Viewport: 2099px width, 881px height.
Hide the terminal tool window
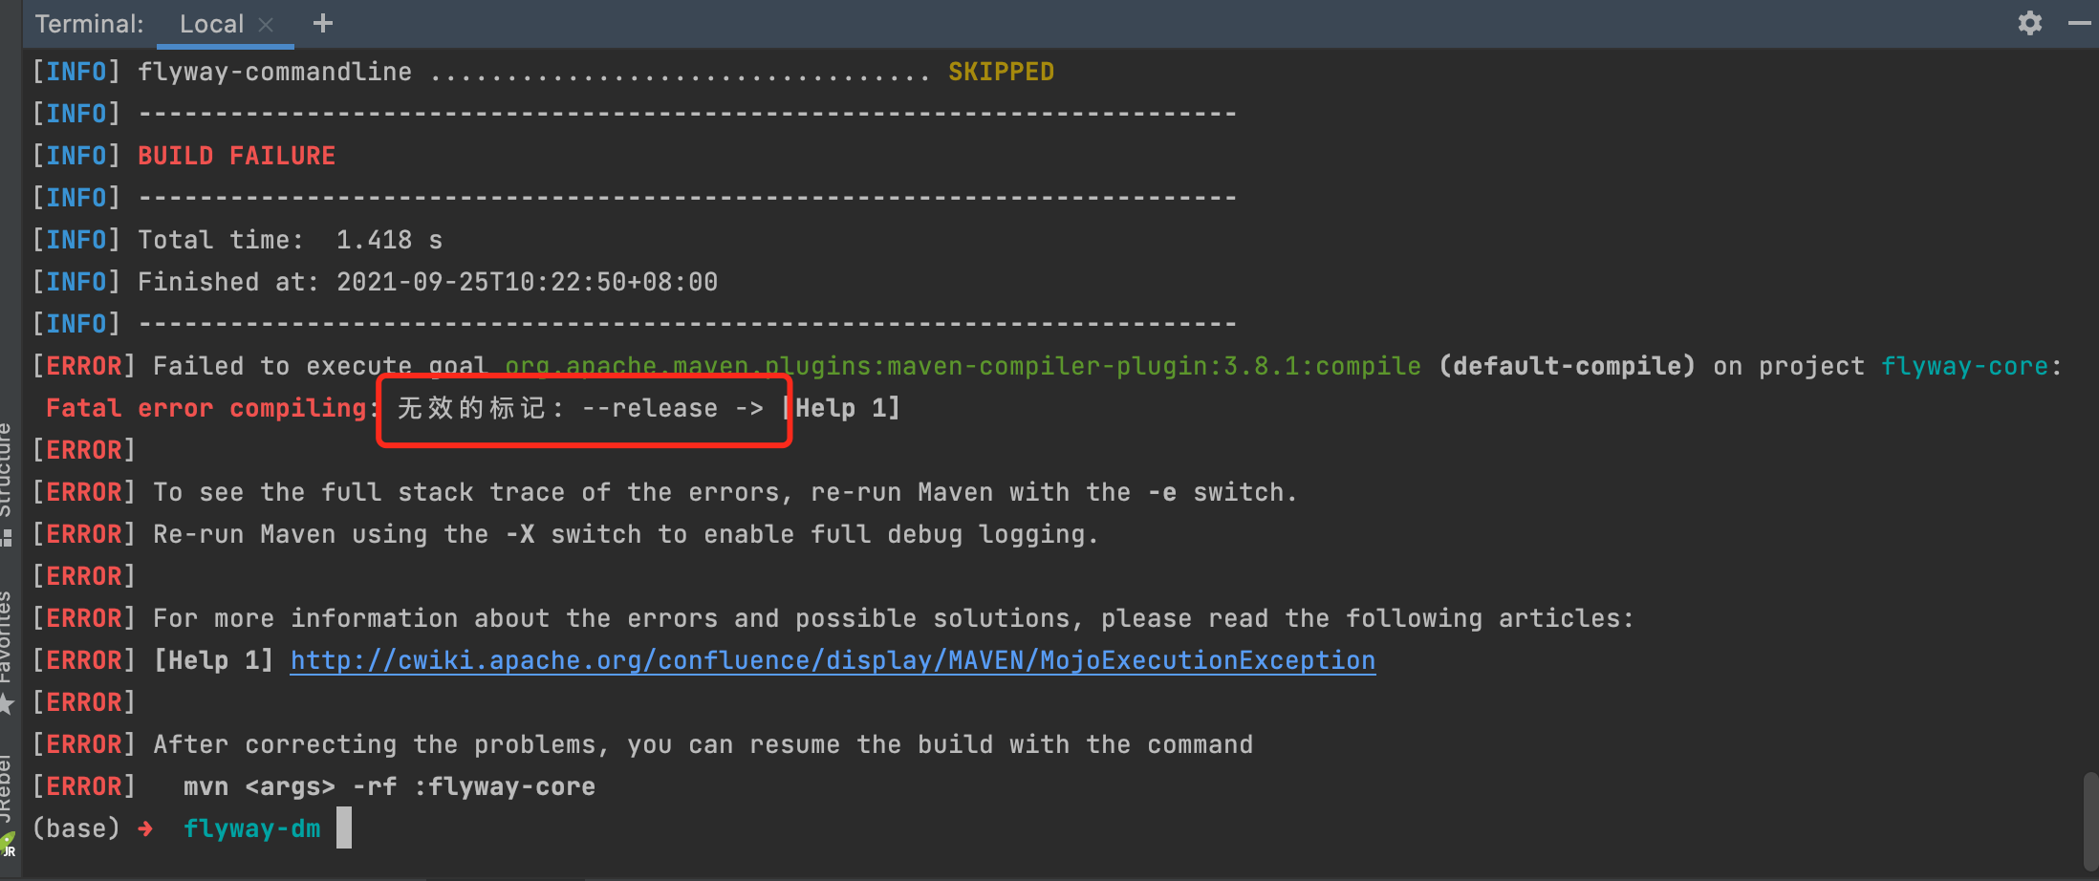(x=2080, y=23)
